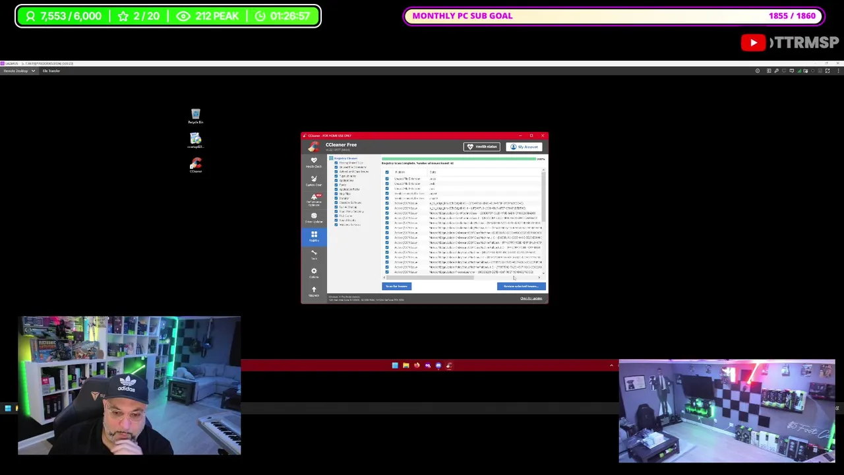Toggle Type Libraries checkbox

[336, 176]
